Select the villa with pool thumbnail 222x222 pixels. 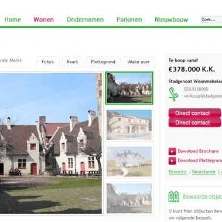[129, 125]
